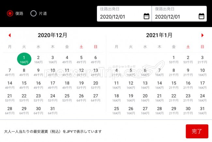Screen dimensions: 212x142
Task: Pick January 31 with 16K円 fare
Action: pos(202,110)
